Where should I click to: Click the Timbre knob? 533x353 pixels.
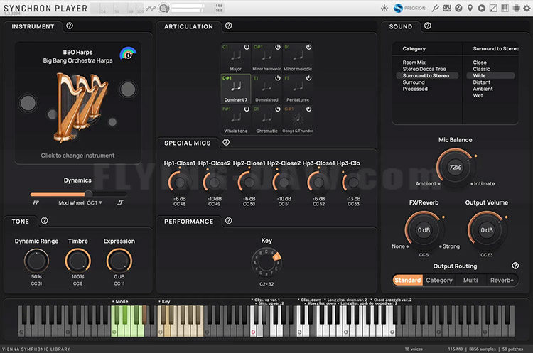point(78,261)
